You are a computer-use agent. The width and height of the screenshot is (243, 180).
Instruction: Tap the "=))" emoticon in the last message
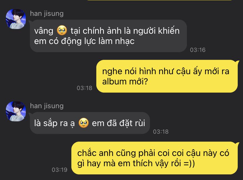[x=189, y=164]
